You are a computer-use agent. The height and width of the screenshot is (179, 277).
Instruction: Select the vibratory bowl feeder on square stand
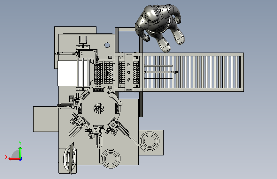150,141
